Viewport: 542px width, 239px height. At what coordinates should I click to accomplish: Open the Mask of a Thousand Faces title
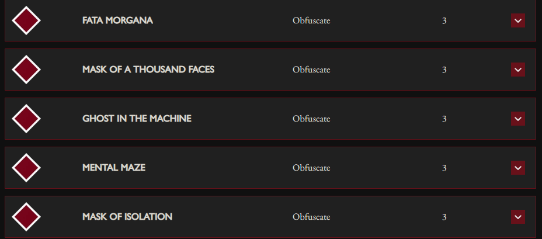(x=148, y=70)
